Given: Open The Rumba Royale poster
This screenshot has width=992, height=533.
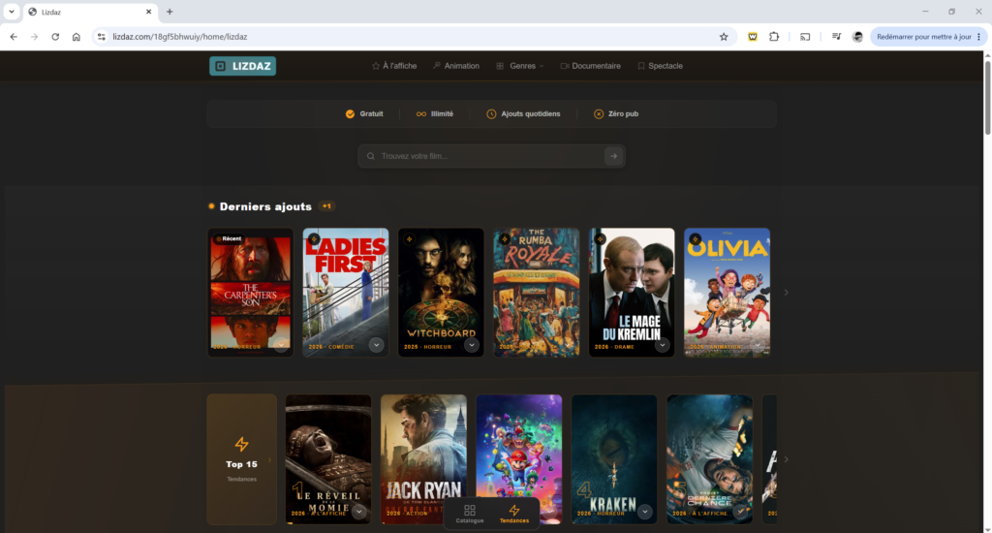Looking at the screenshot, I should point(537,293).
